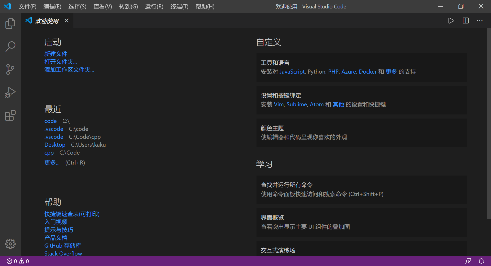Close the 欢迎使用 tab
Image resolution: width=491 pixels, height=266 pixels.
pos(66,21)
